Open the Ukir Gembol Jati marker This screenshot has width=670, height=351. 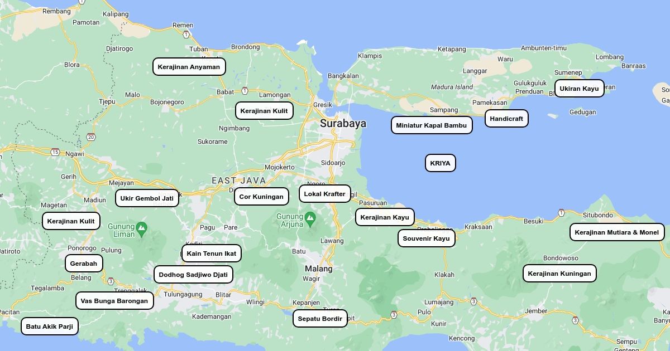pyautogui.click(x=147, y=198)
